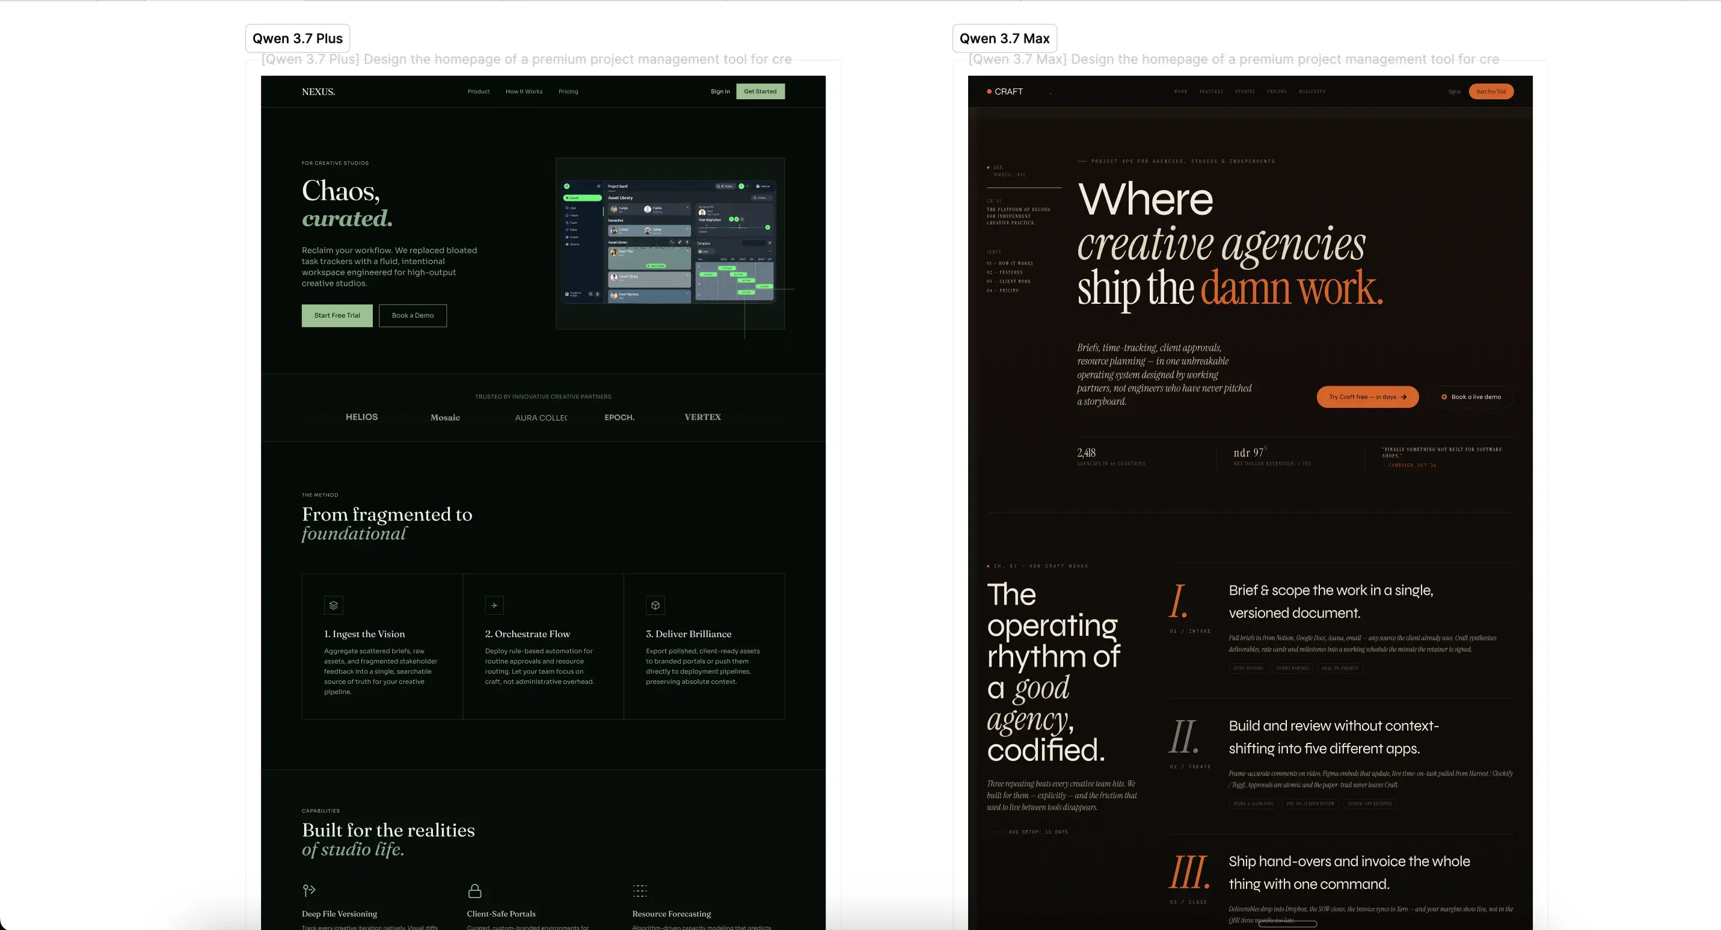Click the NEXUS. logo
The width and height of the screenshot is (1721, 930).
tap(318, 91)
